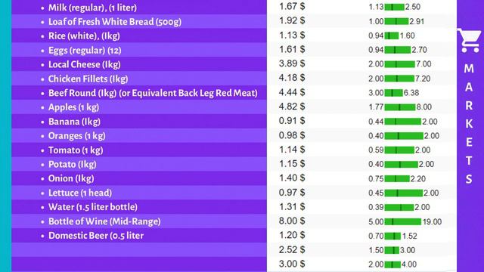This screenshot has width=484, height=272.
Task: Click the Eggs (regular) (12) label
Action: click(x=85, y=51)
